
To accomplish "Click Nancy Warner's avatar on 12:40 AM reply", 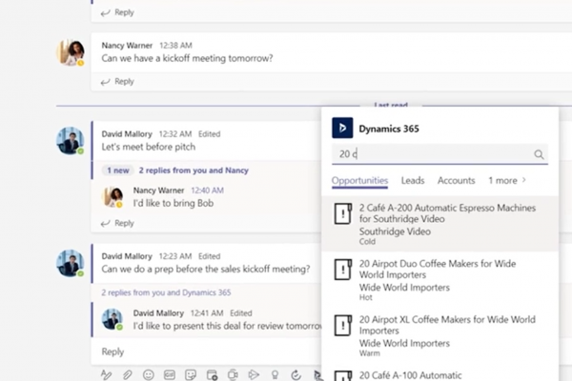I will 112,197.
